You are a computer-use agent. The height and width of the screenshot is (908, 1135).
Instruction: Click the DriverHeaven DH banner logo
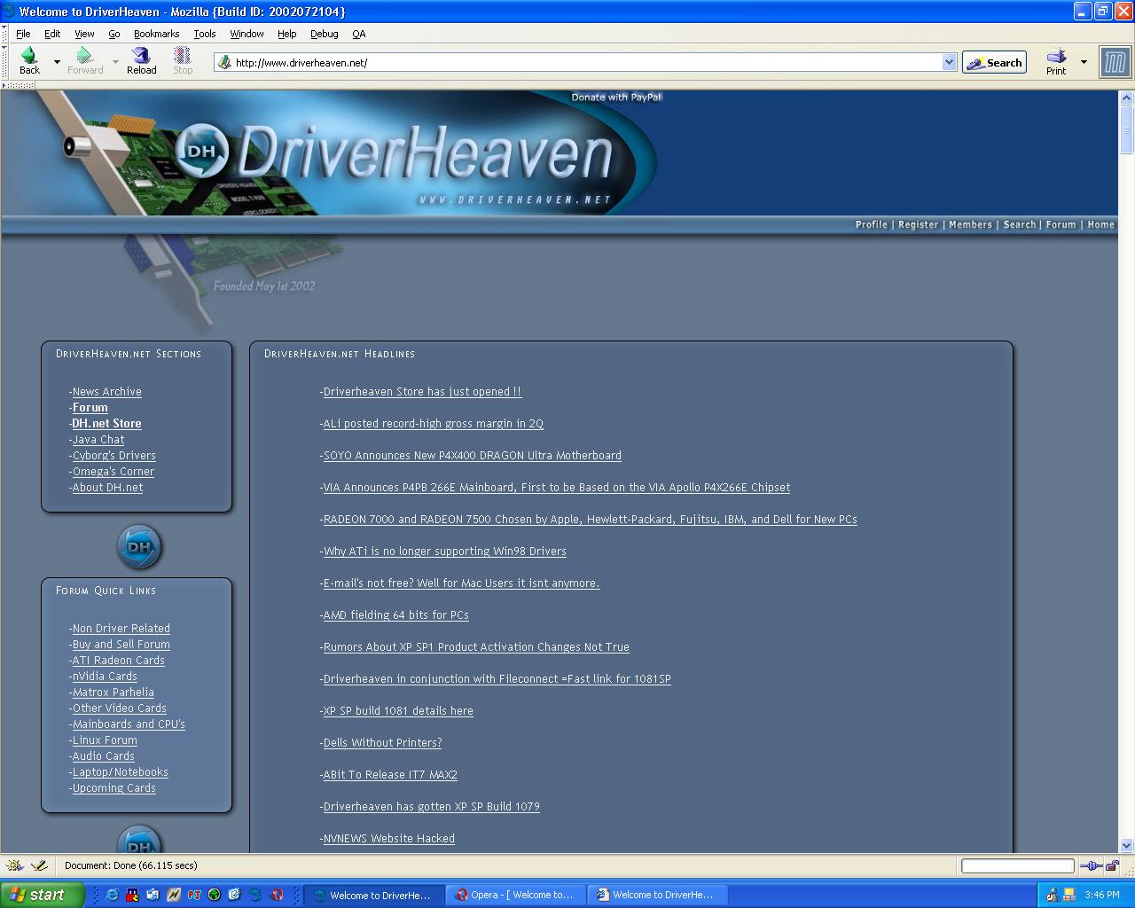[x=202, y=150]
